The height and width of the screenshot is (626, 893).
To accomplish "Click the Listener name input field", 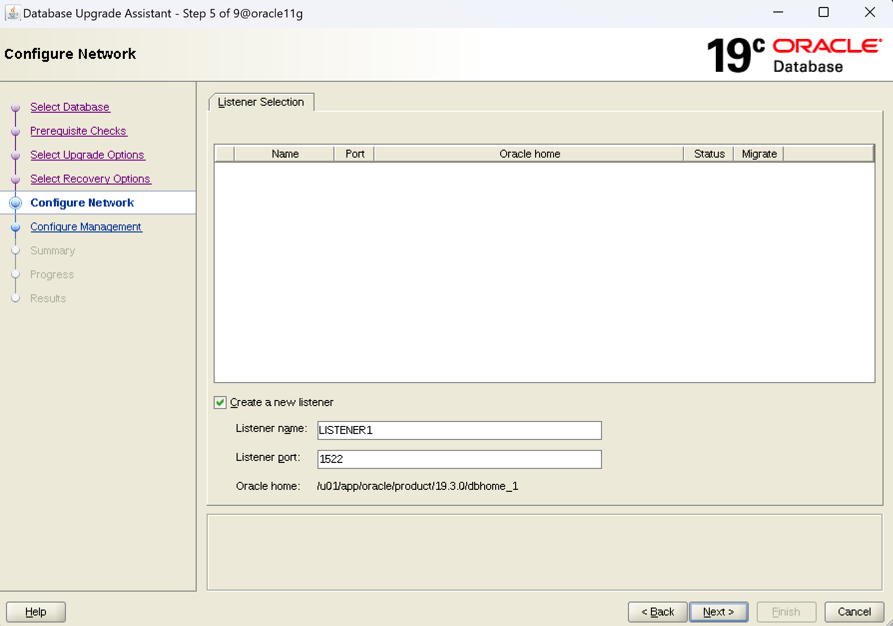I will click(x=459, y=430).
